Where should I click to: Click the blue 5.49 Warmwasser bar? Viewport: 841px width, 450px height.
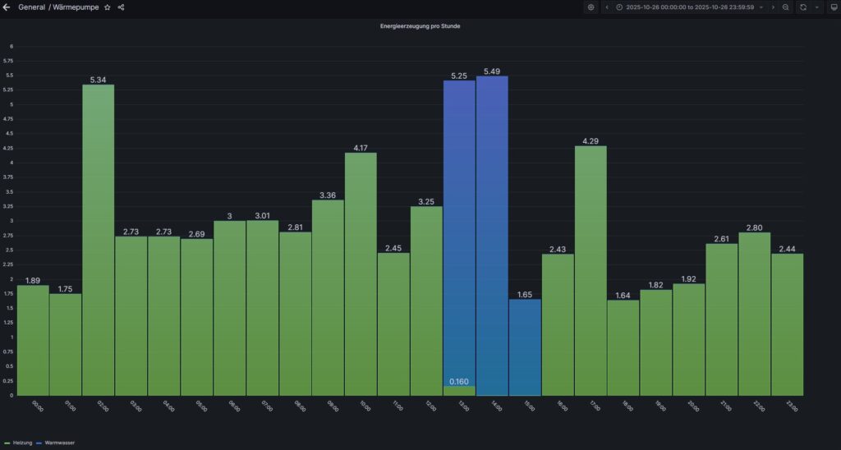(x=492, y=238)
